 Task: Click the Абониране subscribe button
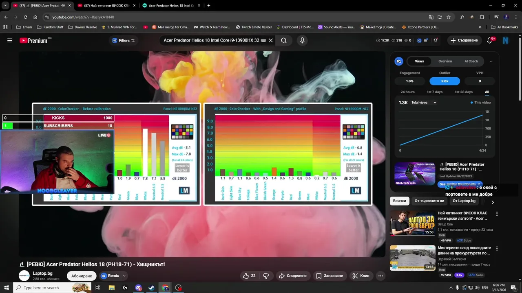82,276
